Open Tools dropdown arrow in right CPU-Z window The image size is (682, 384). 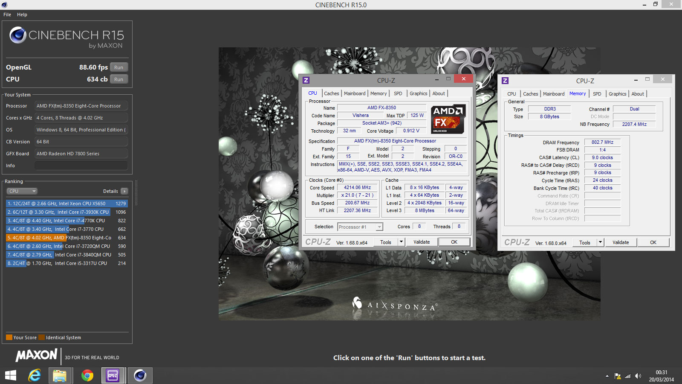[x=600, y=242]
